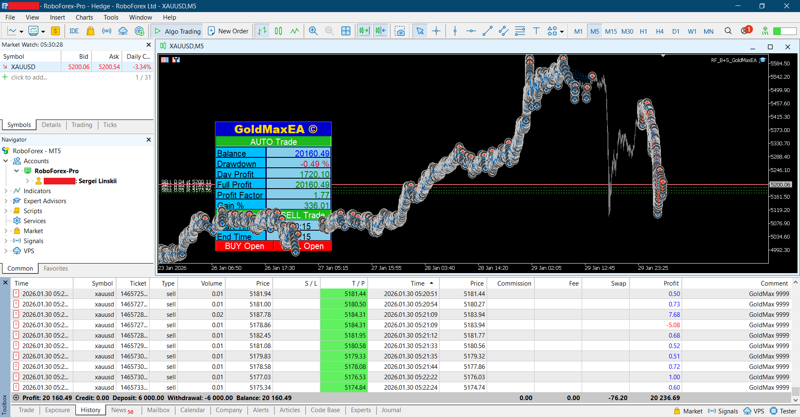
Task: Close the Market Watch panel
Action: pos(149,45)
